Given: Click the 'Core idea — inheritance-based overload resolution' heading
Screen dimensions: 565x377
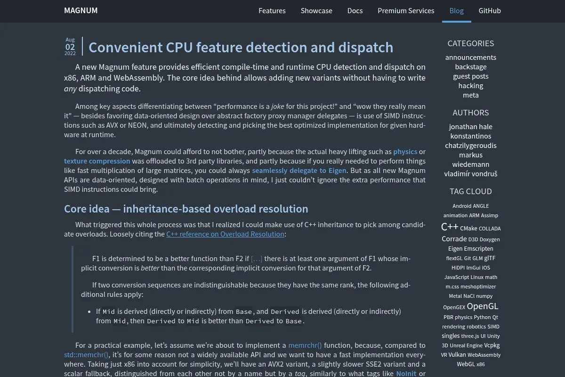Looking at the screenshot, I should [x=186, y=209].
